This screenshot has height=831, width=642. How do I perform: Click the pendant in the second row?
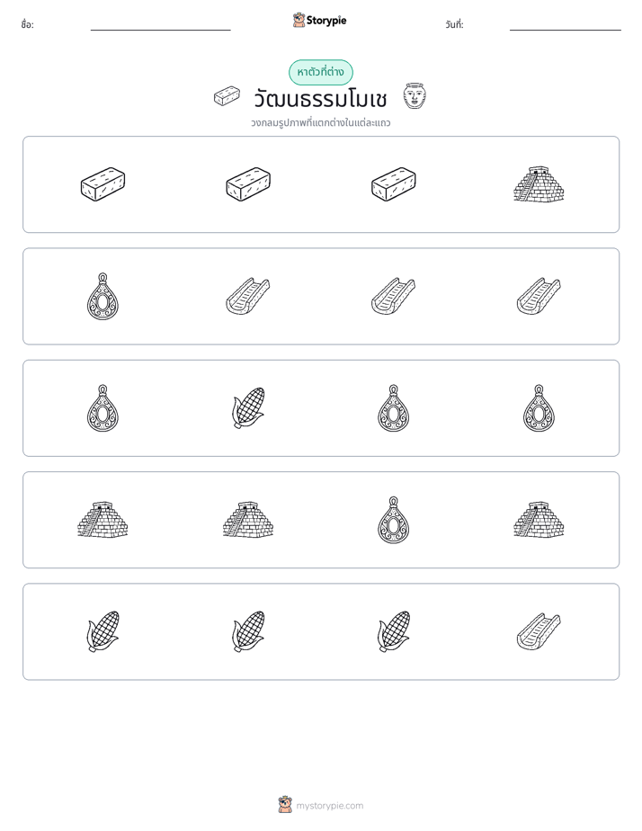(103, 296)
